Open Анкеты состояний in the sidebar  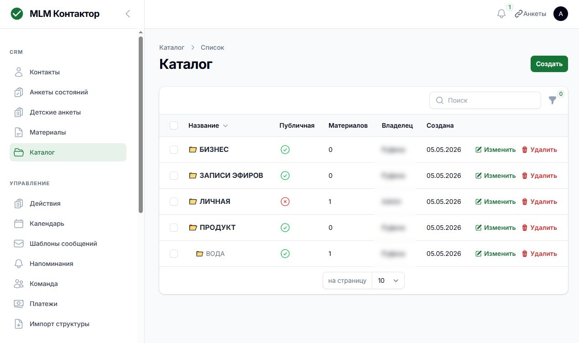coord(68,92)
